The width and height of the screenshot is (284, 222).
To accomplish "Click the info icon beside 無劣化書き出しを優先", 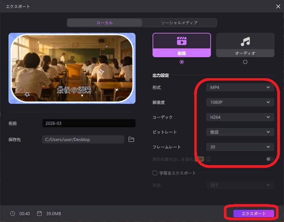I will [209, 159].
